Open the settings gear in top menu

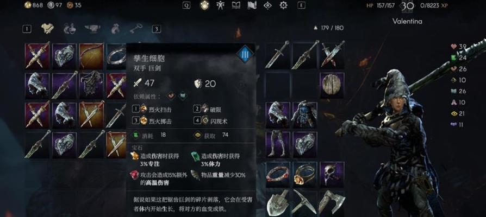283,5
